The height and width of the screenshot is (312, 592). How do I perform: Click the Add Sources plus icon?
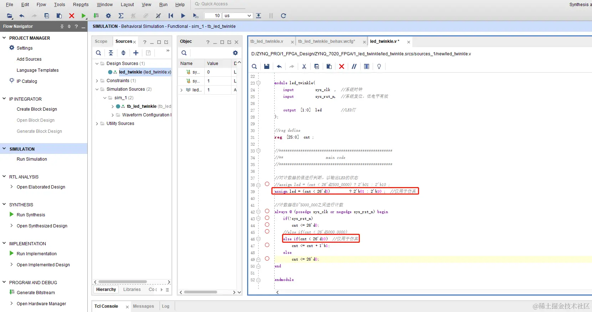coord(136,53)
